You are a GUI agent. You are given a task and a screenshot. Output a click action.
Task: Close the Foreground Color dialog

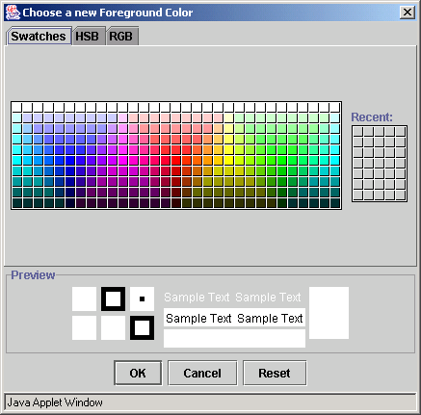(408, 13)
